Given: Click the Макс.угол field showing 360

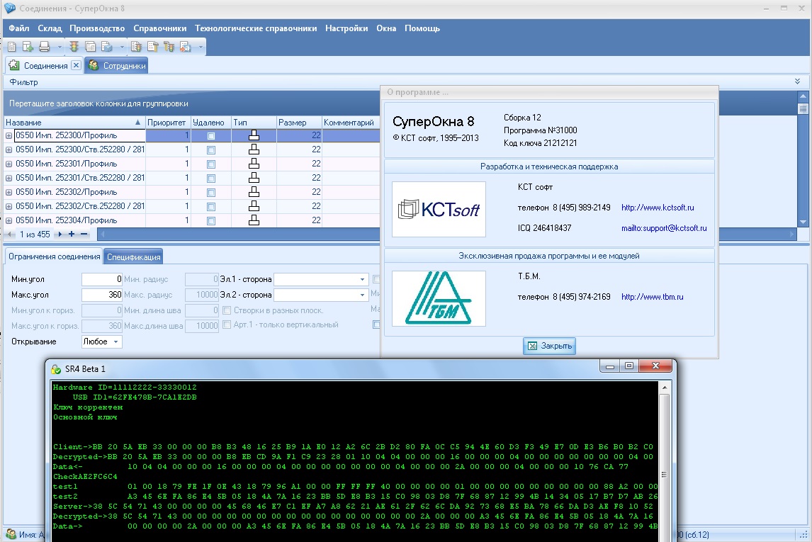Looking at the screenshot, I should click(102, 295).
